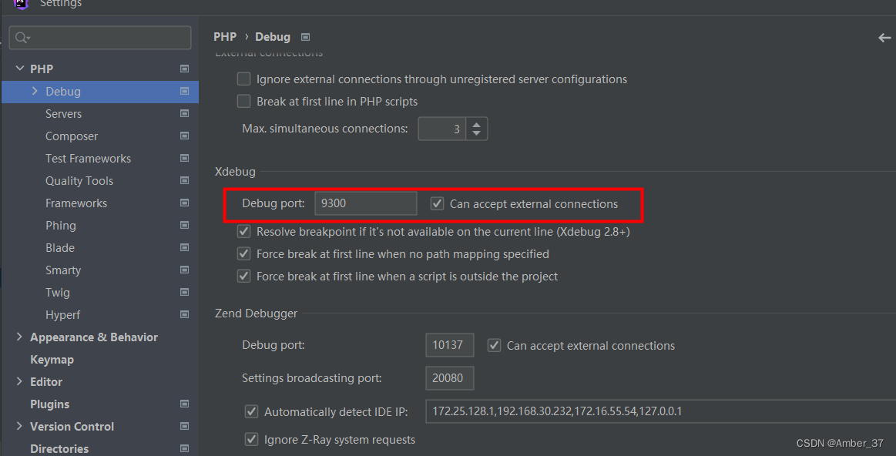The image size is (896, 456).
Task: Click the Xdebug Debug port field
Action: pyautogui.click(x=365, y=203)
